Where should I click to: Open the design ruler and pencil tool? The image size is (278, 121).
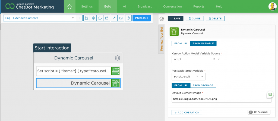tap(87, 18)
